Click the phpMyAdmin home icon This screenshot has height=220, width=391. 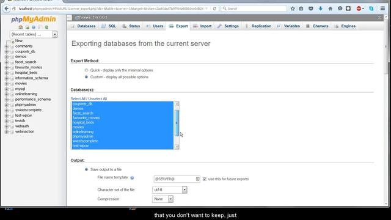(x=21, y=27)
